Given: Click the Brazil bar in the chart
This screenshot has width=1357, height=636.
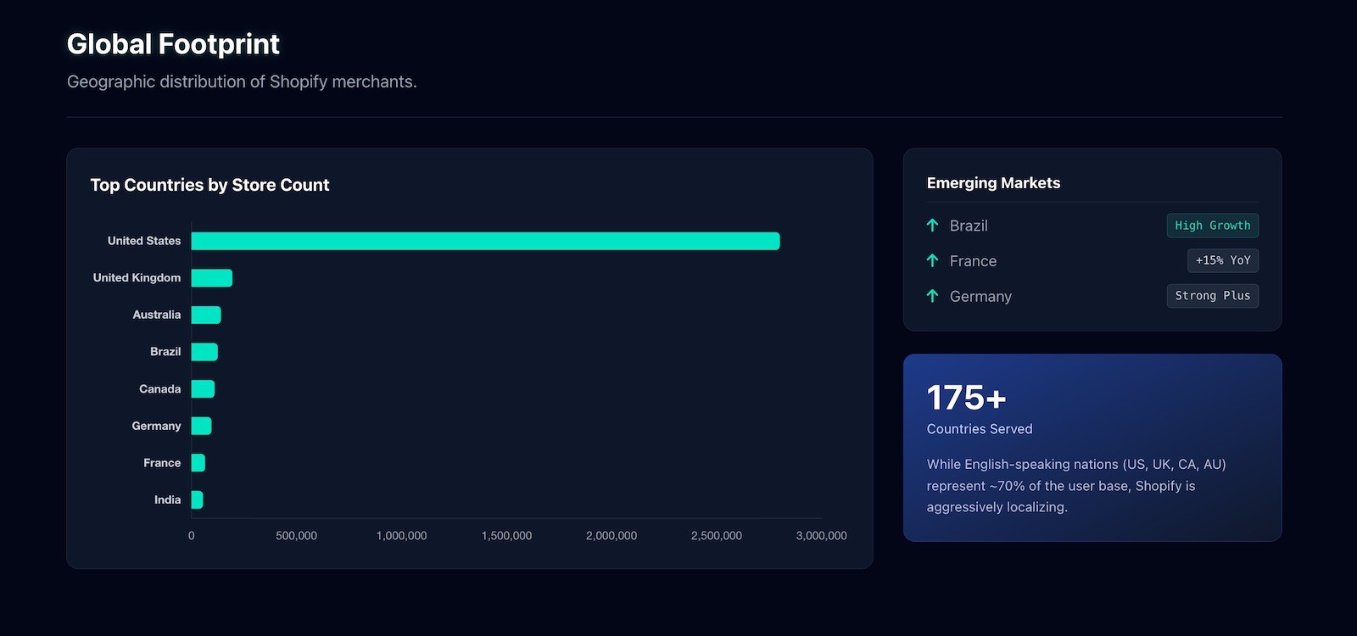Looking at the screenshot, I should [x=204, y=352].
